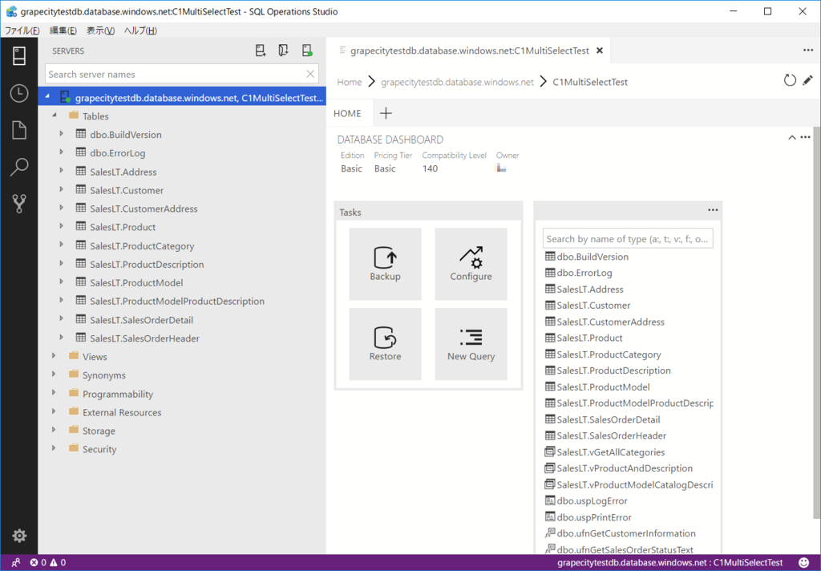Open the Search magnifier in activity bar
Screen dimensions: 821x571
click(x=19, y=167)
